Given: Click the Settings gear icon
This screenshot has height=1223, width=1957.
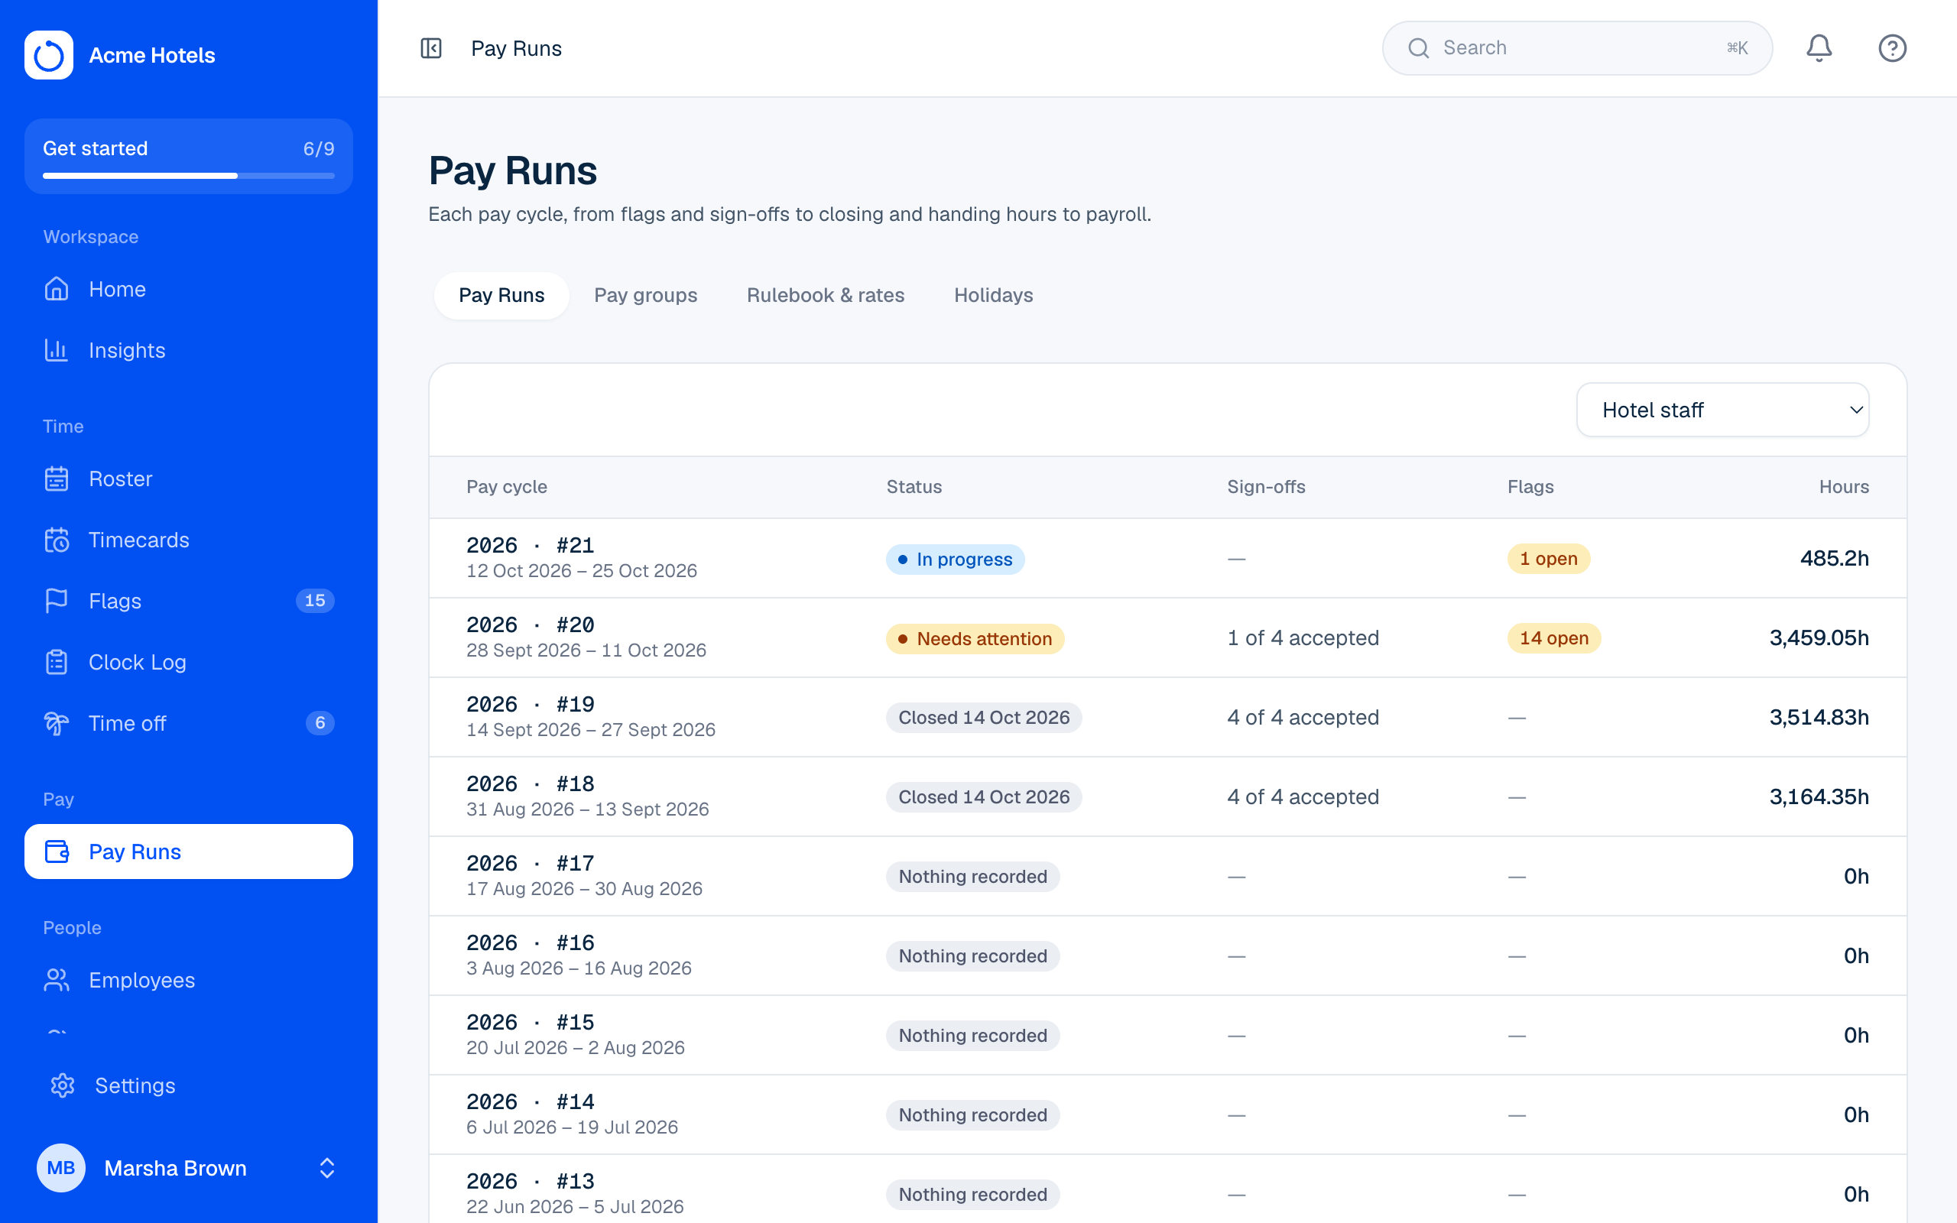Looking at the screenshot, I should pyautogui.click(x=62, y=1085).
